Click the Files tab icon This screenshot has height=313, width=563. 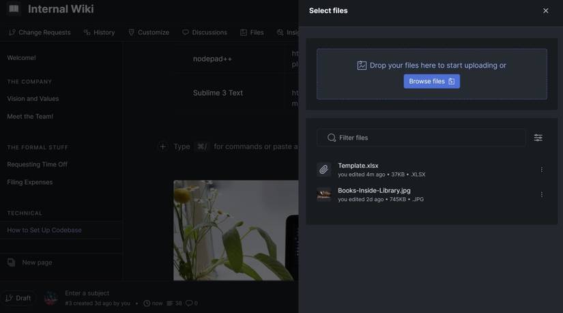(244, 32)
